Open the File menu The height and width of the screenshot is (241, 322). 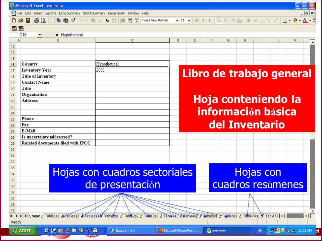click(x=20, y=13)
